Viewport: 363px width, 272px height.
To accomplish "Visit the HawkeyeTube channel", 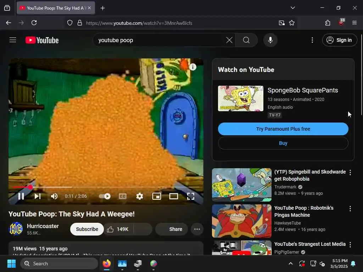I will [x=287, y=223].
